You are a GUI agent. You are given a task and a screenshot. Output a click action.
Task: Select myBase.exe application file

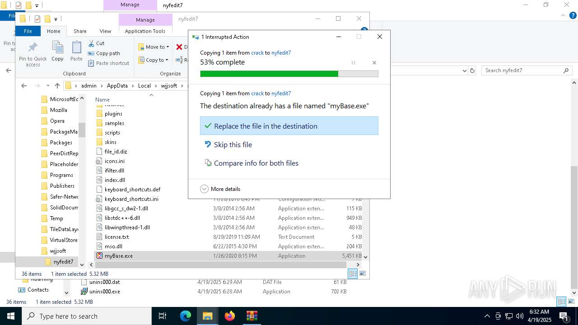coord(228,256)
